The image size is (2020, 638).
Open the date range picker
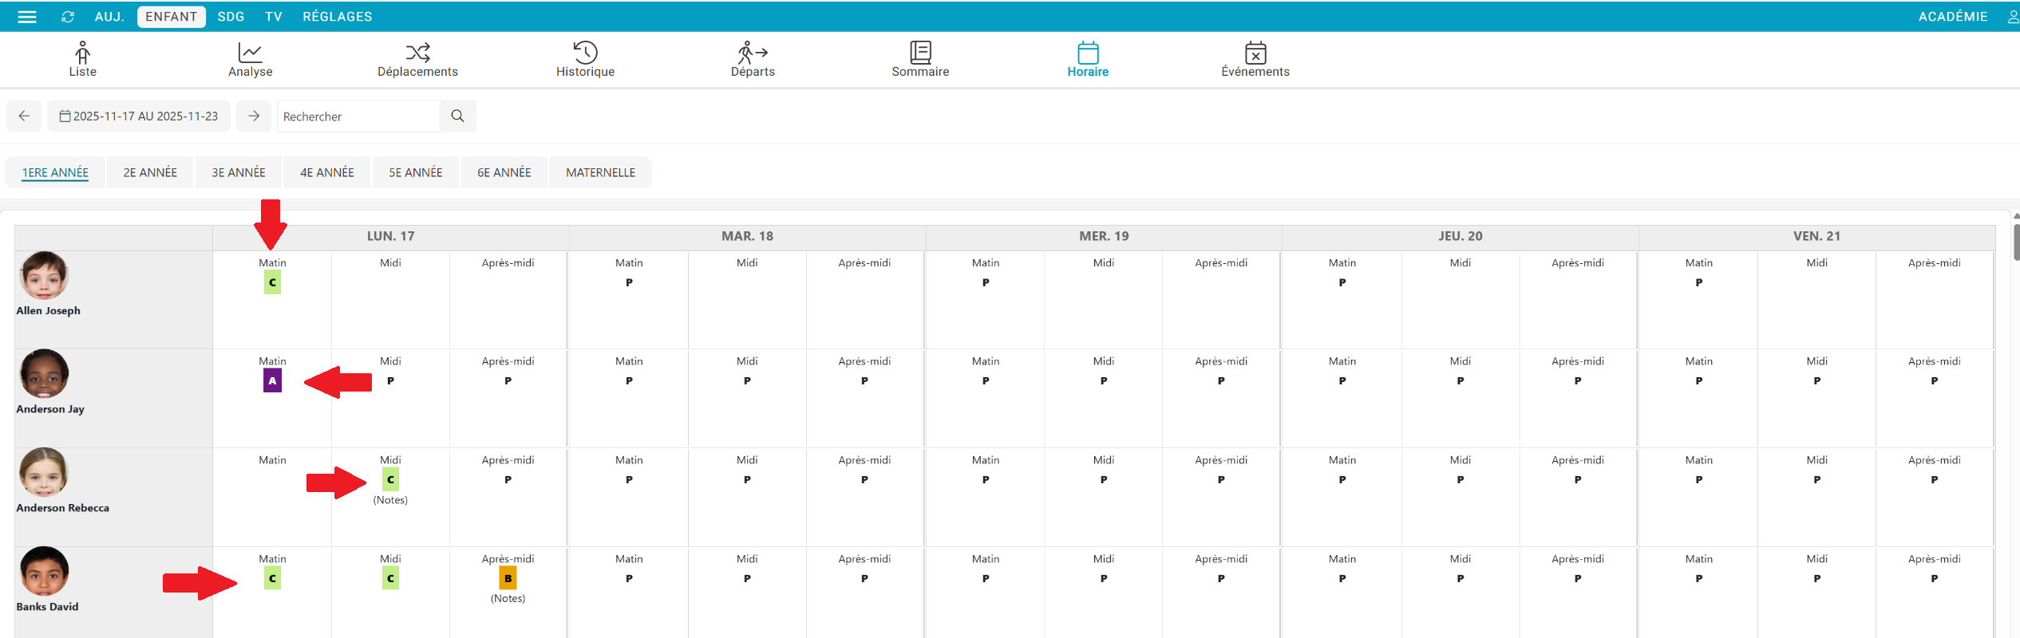click(139, 116)
